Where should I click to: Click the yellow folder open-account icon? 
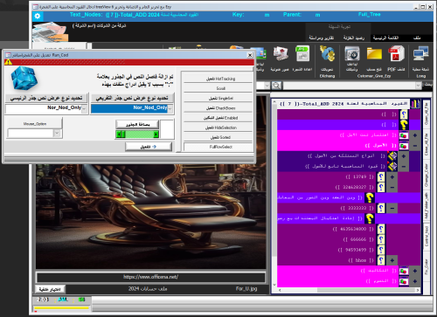pos(374,54)
